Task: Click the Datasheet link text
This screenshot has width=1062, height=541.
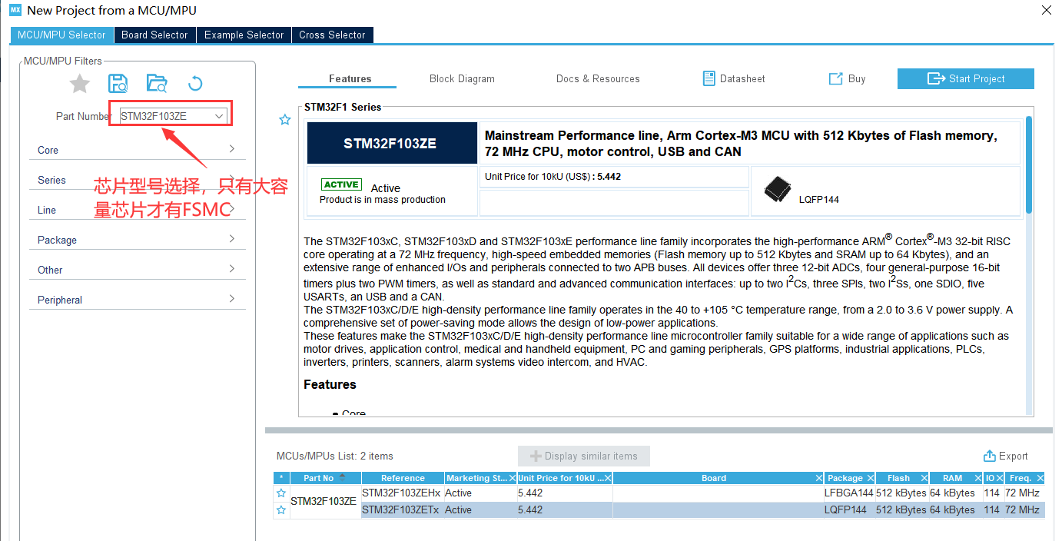Action: click(x=742, y=78)
